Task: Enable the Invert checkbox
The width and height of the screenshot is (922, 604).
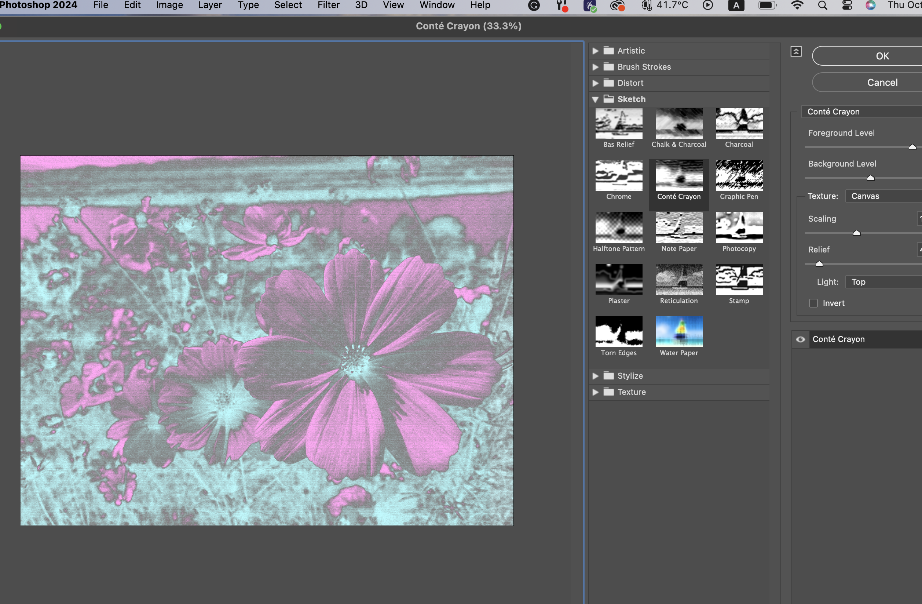Action: tap(813, 303)
